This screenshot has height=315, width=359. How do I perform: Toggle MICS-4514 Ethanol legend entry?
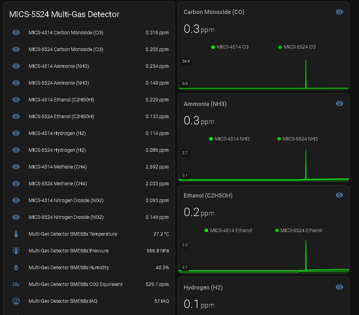[x=228, y=230]
